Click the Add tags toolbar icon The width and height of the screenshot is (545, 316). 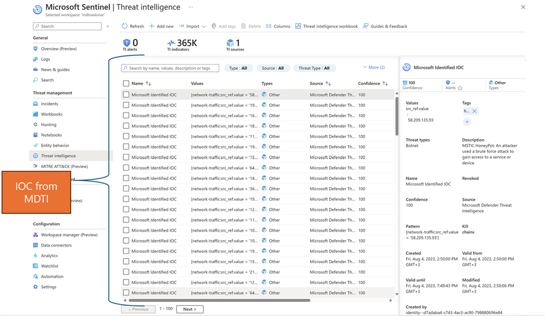214,26
